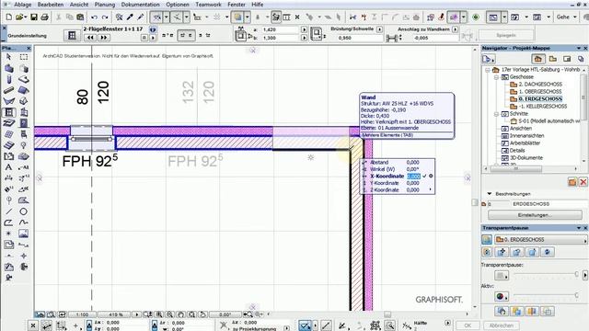Click the Redo arrow icon
This screenshot has width=589, height=331.
pos(105,17)
